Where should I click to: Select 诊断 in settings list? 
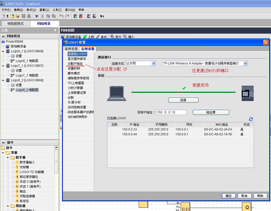pos(71,97)
